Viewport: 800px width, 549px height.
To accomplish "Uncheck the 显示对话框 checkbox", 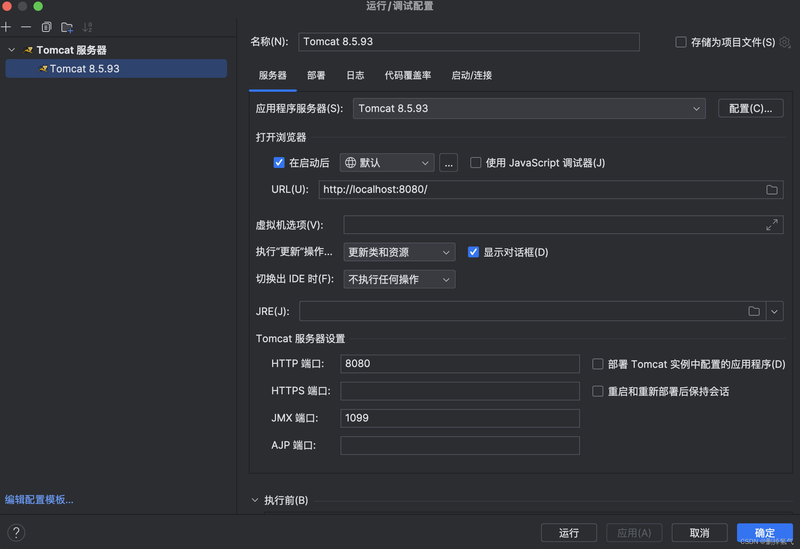I will pyautogui.click(x=473, y=252).
